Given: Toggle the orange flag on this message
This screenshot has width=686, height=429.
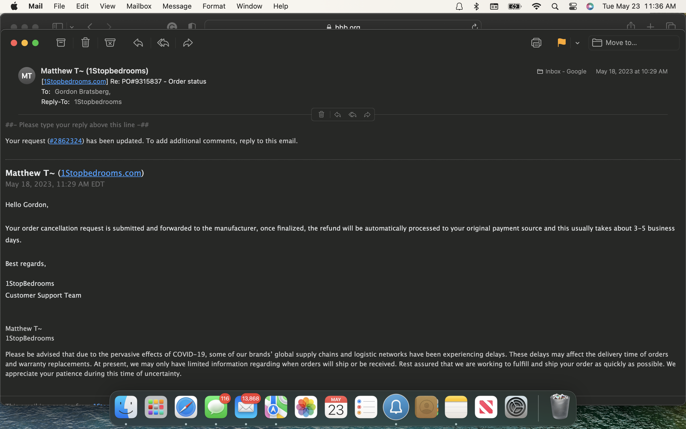Looking at the screenshot, I should (561, 43).
